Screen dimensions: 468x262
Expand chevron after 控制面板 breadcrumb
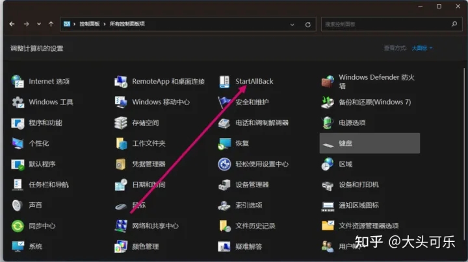point(105,24)
